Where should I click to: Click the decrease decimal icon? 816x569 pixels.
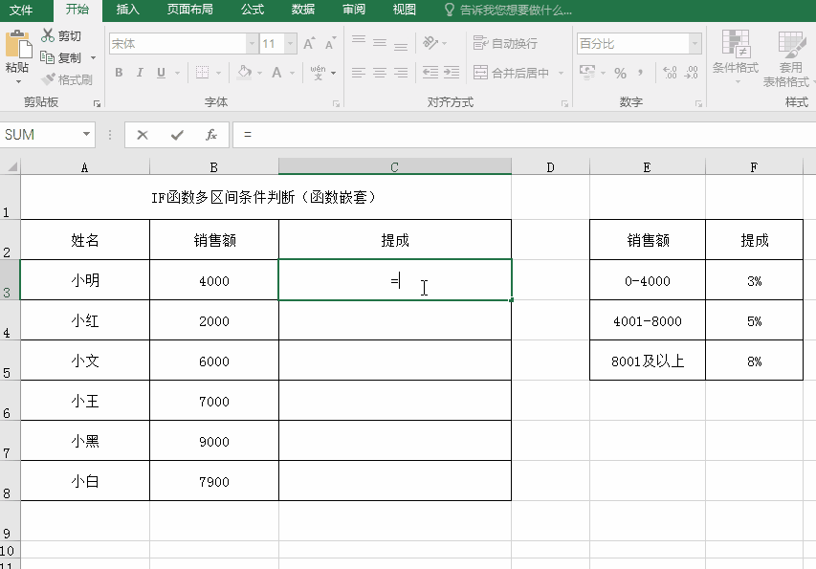point(691,73)
